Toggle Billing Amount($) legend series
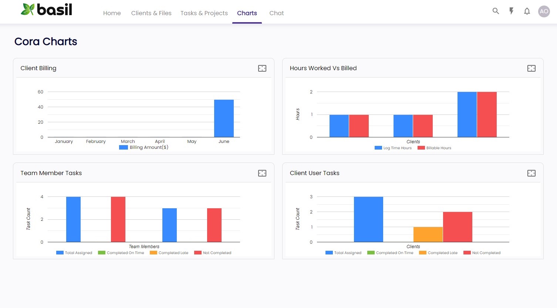Viewport: 557px width, 308px height. 144,147
